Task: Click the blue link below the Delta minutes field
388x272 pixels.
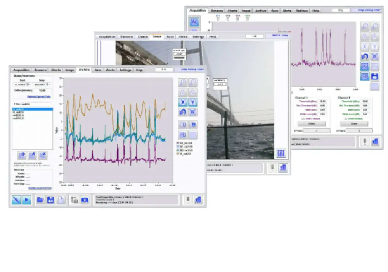Action: pos(39,96)
